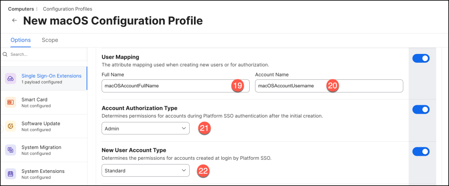The width and height of the screenshot is (449, 186).
Task: Click the Software Update gear icon
Action: pos(11,126)
